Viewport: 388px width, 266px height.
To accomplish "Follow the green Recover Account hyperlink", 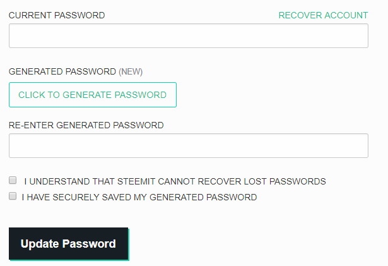I will pos(323,15).
